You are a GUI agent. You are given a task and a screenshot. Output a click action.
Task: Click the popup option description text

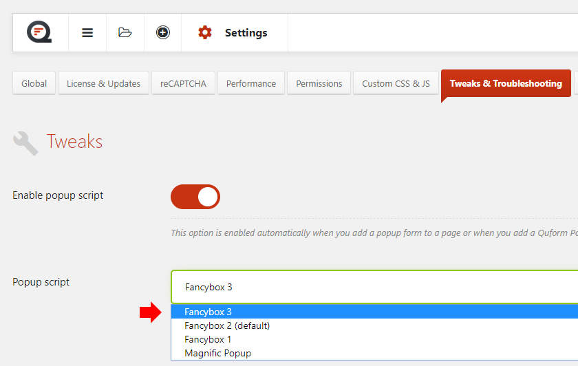(374, 233)
